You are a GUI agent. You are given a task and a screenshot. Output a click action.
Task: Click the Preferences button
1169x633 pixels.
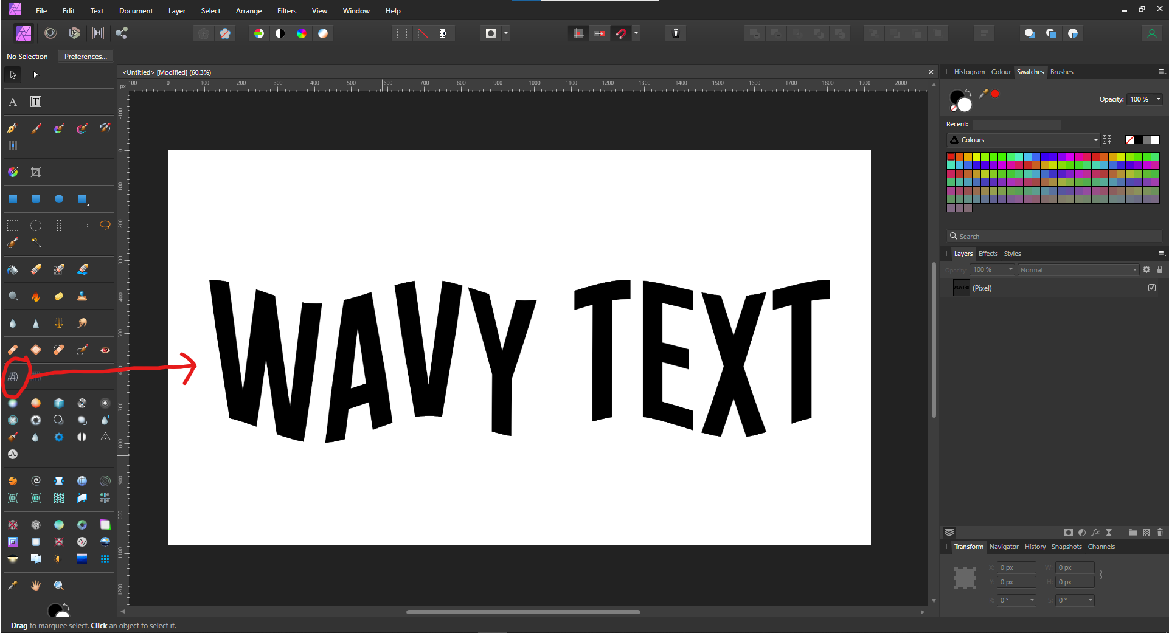[85, 56]
